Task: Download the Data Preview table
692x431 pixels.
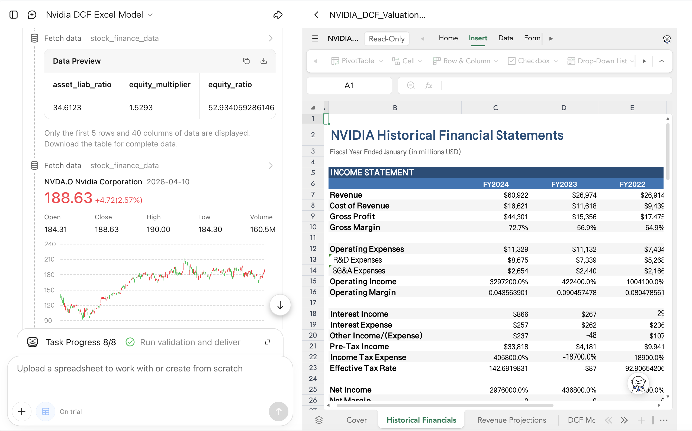Action: (x=264, y=61)
